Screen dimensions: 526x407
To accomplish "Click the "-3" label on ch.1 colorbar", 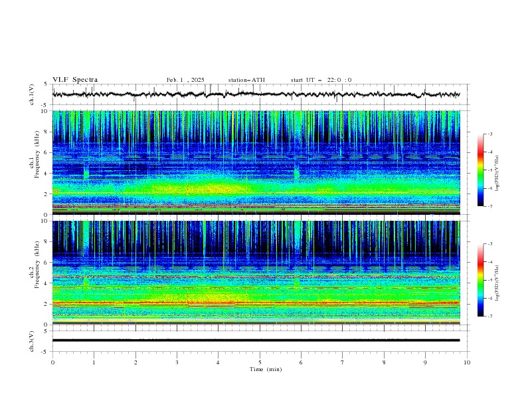I will 489,134.
